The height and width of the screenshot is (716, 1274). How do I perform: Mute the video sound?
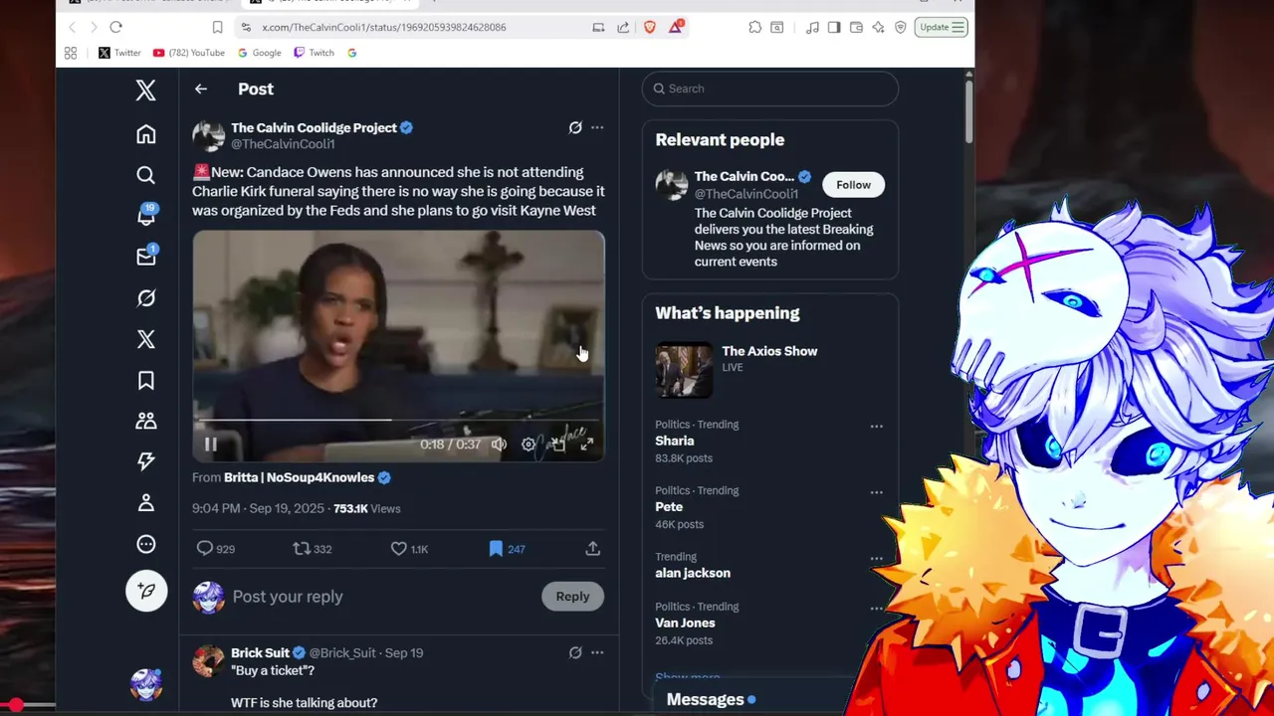click(x=499, y=445)
